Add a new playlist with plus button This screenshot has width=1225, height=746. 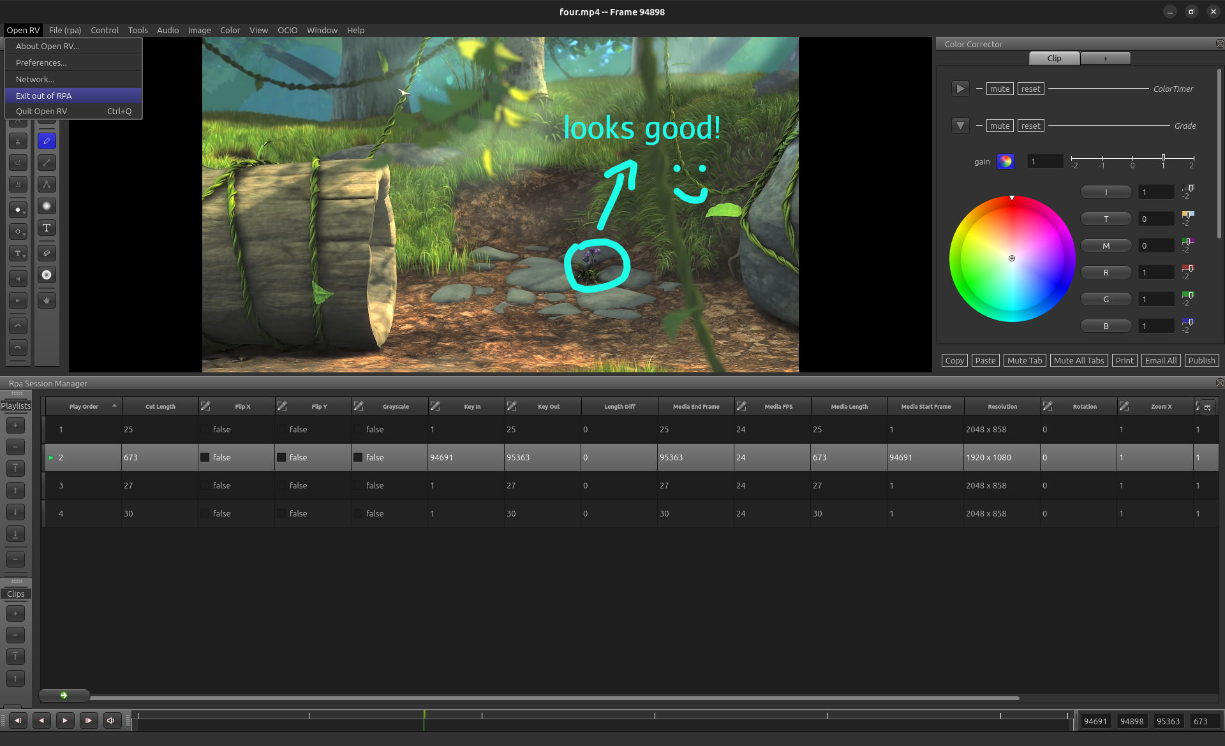coord(15,425)
